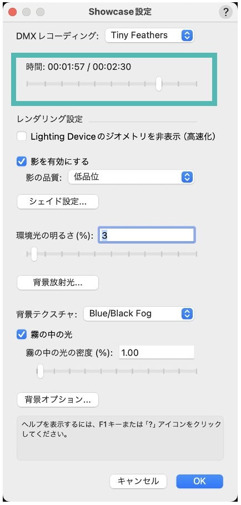Click the blue arrows on the Tiny Feathers dropdown

[187, 35]
